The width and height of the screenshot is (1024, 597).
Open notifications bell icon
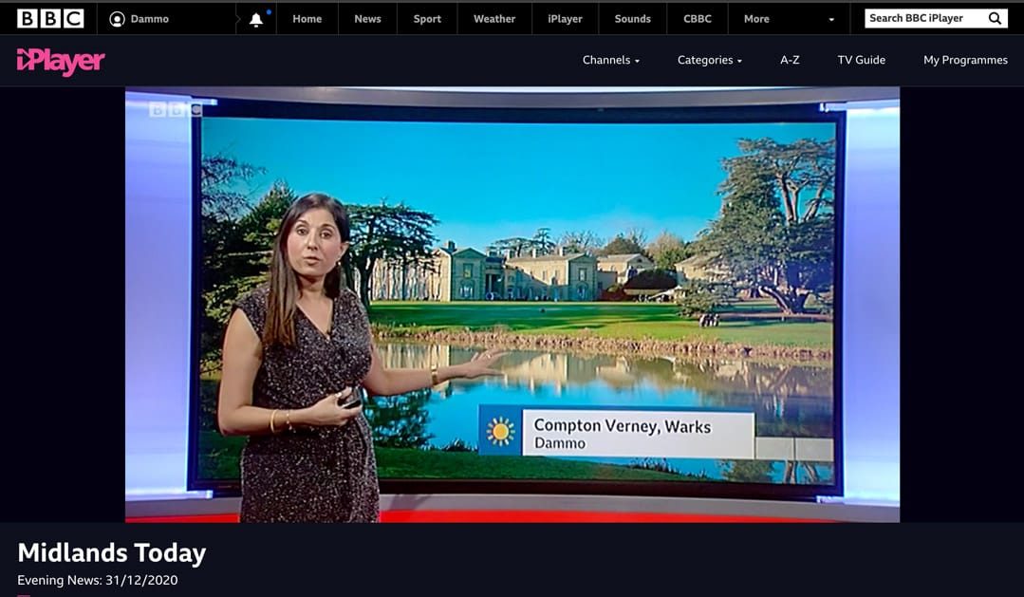256,20
